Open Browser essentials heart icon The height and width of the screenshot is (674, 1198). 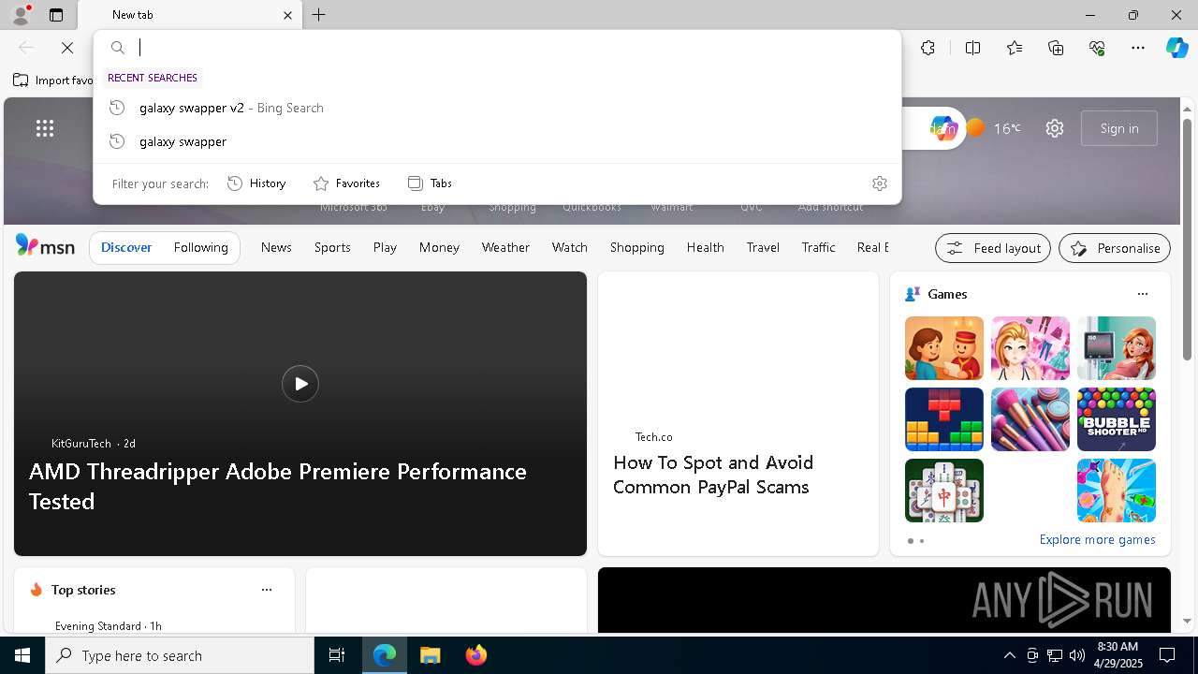point(1097,48)
